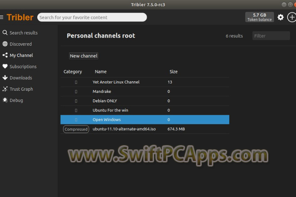Open the Search results page

coord(23,33)
